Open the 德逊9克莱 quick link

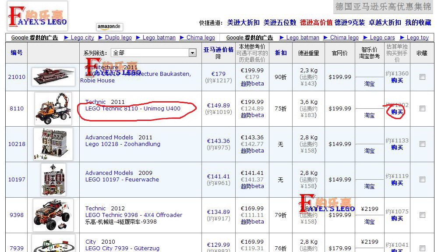click(350, 22)
